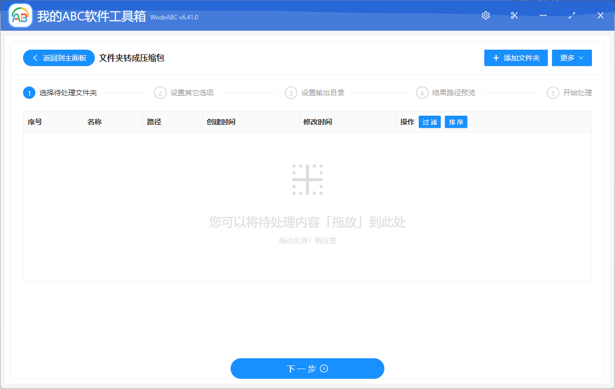This screenshot has width=615, height=389.
Task: Open the settings gear in the title bar
Action: click(x=485, y=15)
